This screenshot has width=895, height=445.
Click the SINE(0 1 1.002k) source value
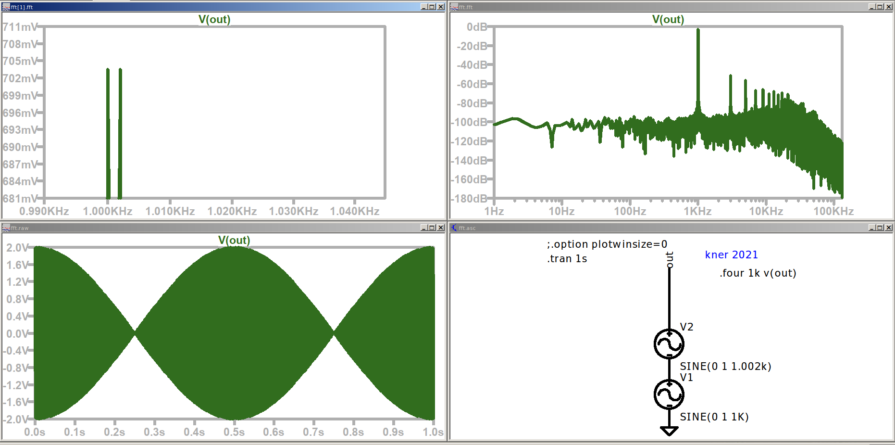click(x=725, y=367)
